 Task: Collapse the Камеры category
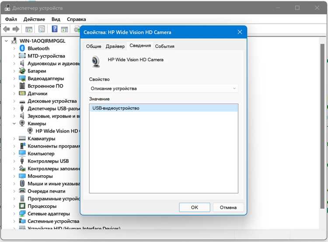click(14, 124)
